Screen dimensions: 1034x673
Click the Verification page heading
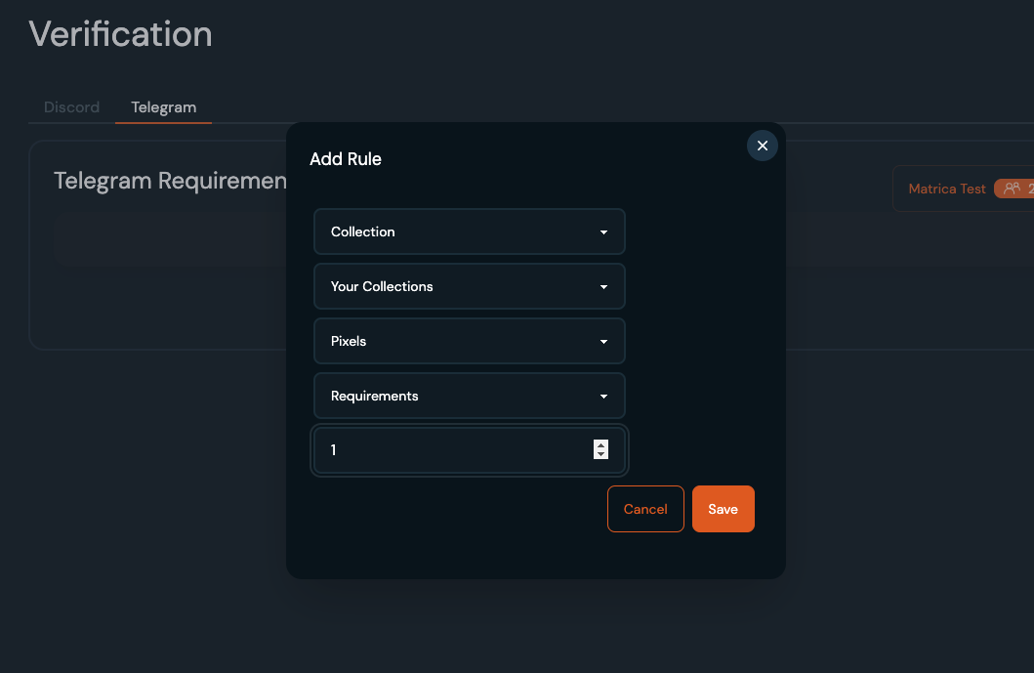(120, 34)
